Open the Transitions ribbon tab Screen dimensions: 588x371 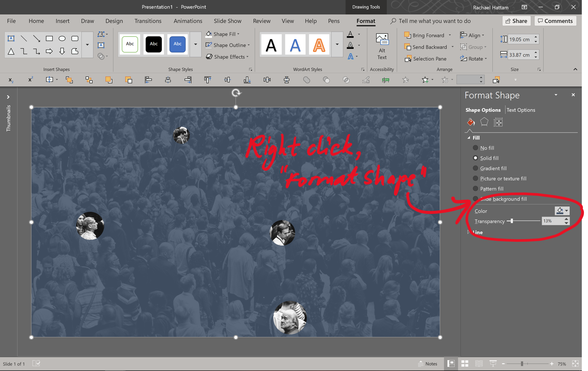pyautogui.click(x=148, y=21)
